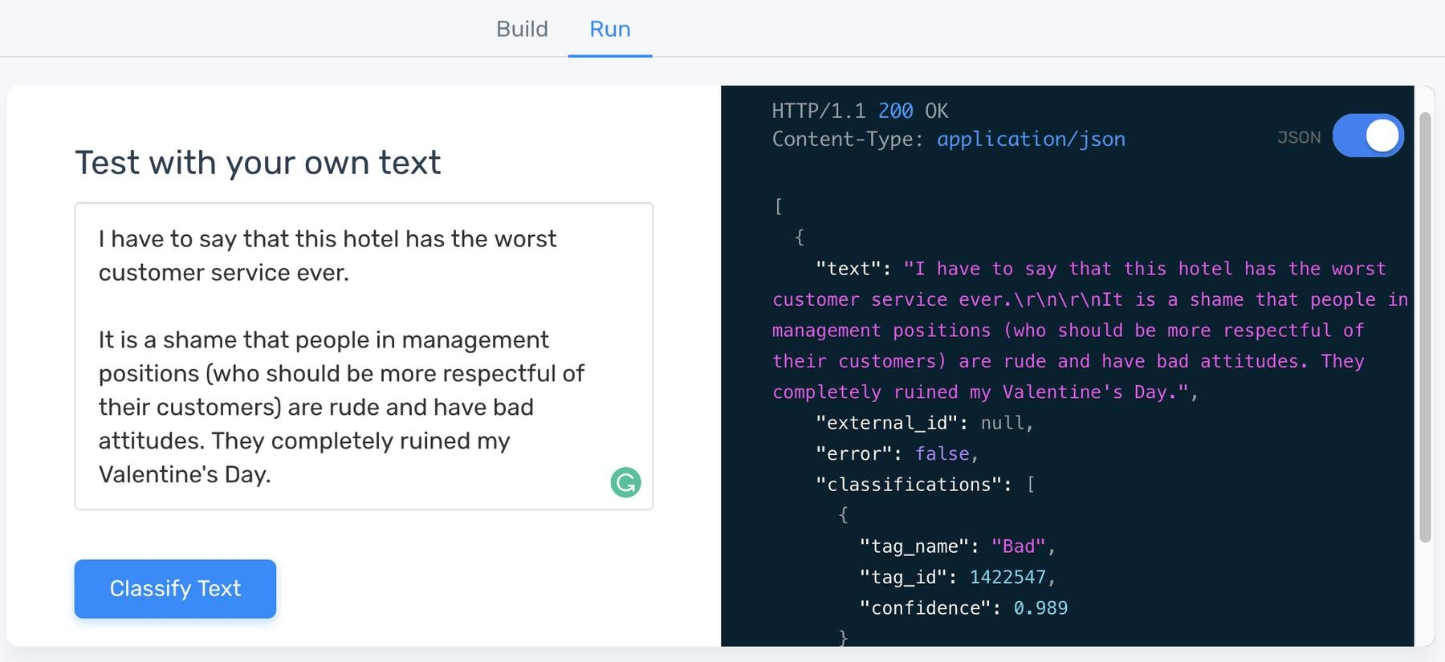The width and height of the screenshot is (1445, 662).
Task: Click the "Bad" tag_name value
Action: 1018,546
